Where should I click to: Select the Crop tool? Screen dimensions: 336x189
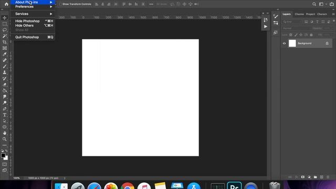5,42
